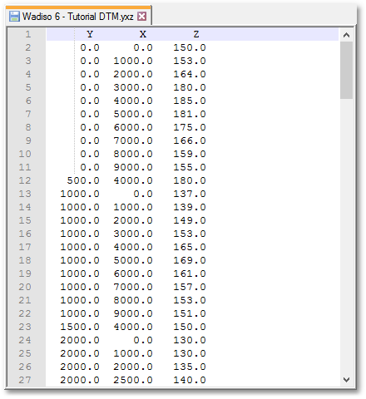Click the X value 9000.0 on line 22

tap(133, 313)
